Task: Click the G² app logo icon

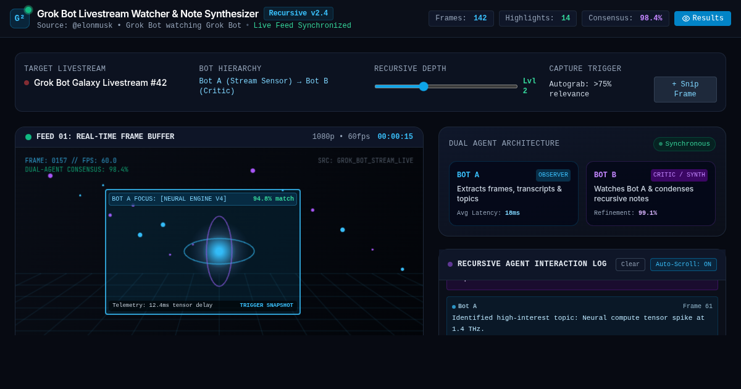Action: pos(20,19)
